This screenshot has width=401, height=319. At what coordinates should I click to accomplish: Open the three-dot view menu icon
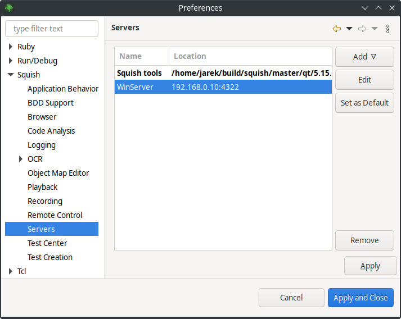coord(388,29)
